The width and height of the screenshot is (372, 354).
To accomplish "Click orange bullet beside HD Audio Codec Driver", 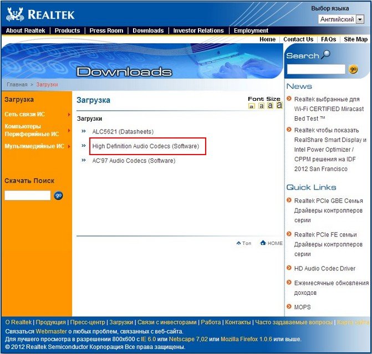I will coord(289,268).
